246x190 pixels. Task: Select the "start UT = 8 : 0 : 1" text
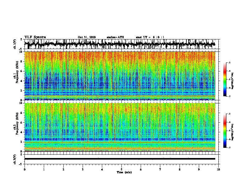150,37
